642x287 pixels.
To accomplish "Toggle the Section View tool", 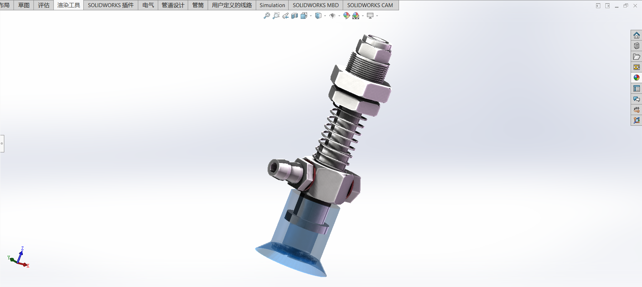I will pyautogui.click(x=295, y=16).
